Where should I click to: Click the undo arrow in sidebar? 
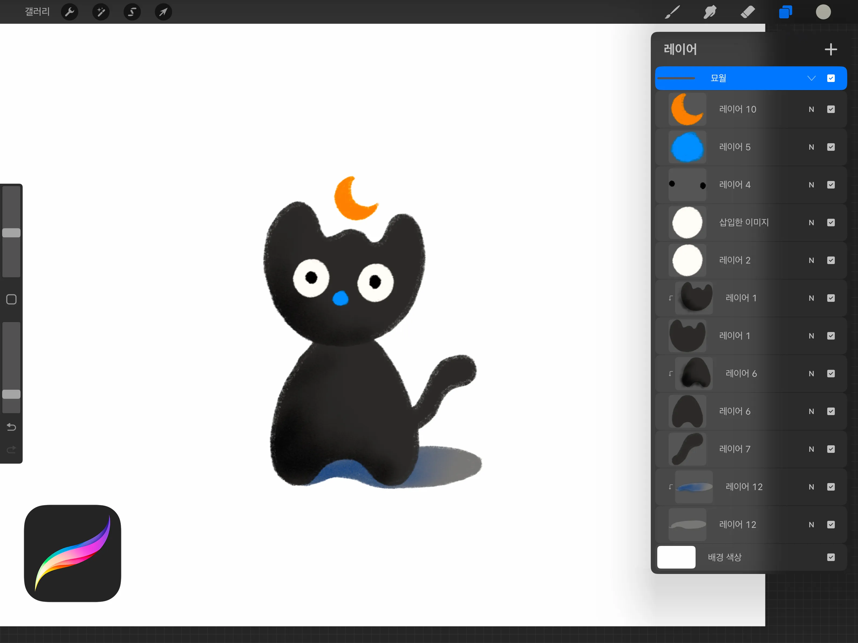11,427
